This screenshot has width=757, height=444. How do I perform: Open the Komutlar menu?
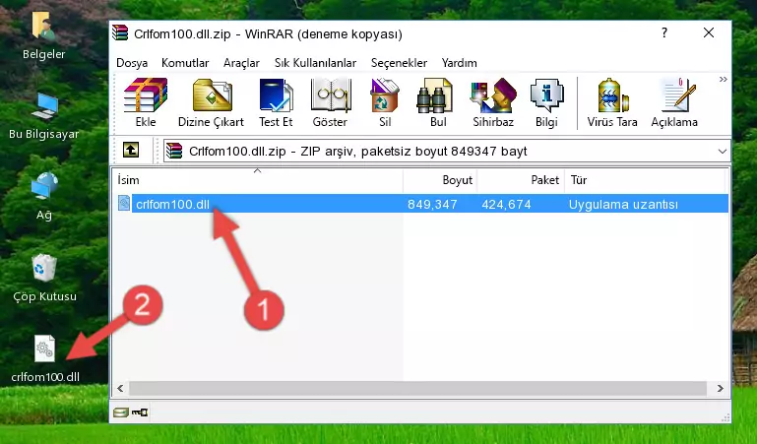pyautogui.click(x=185, y=63)
